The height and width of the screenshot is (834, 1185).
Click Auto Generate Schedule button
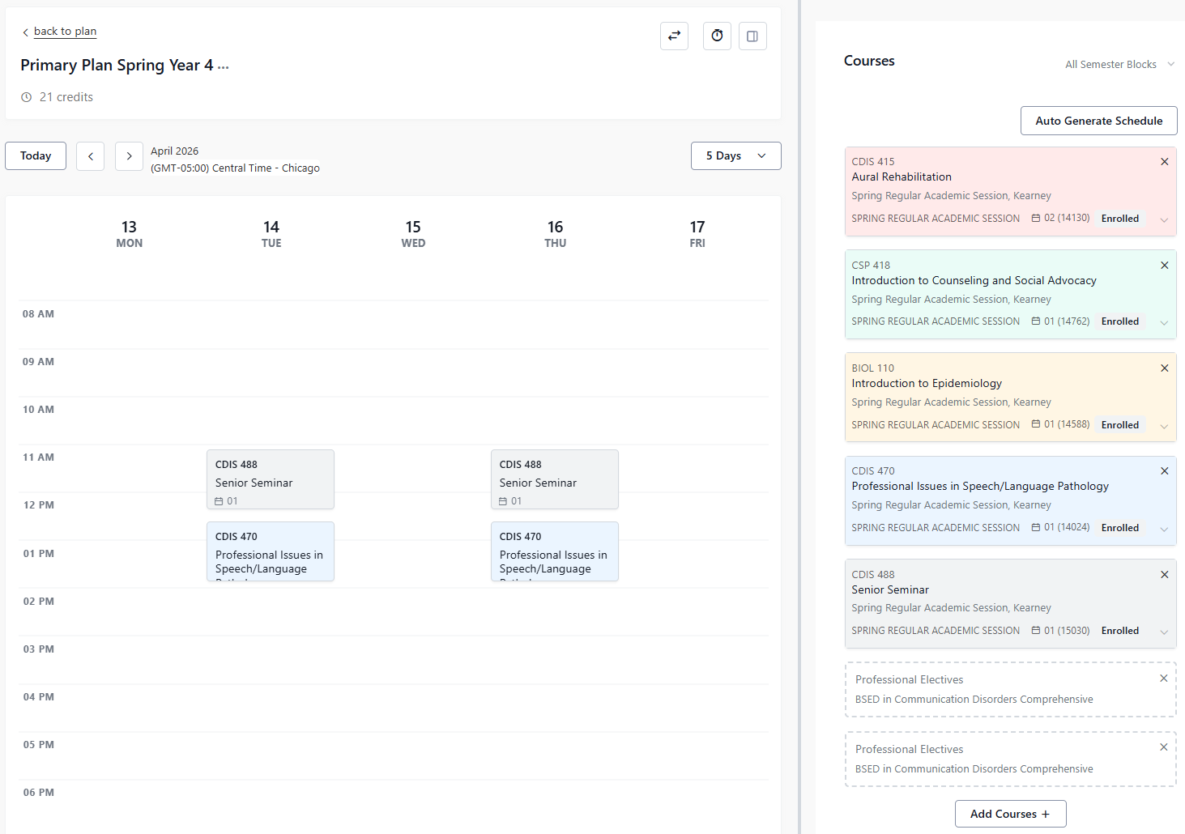point(1098,121)
